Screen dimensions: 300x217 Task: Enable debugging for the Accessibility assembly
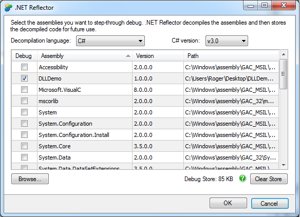[x=24, y=67]
